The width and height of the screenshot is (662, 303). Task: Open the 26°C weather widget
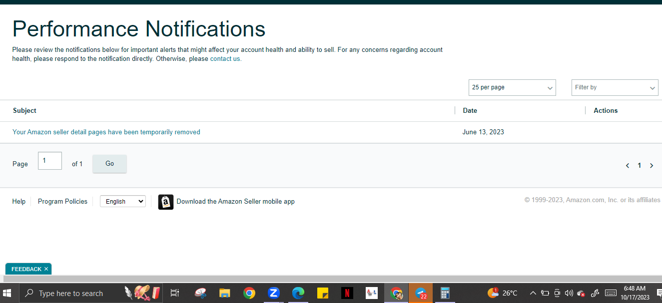point(503,293)
